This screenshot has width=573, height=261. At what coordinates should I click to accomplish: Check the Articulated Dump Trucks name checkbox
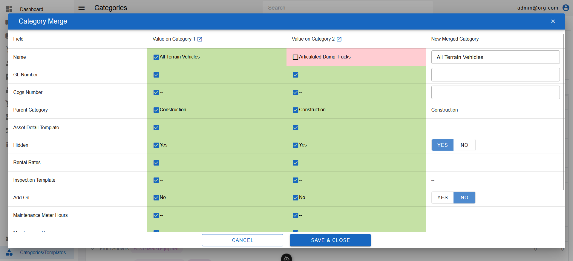tap(295, 57)
